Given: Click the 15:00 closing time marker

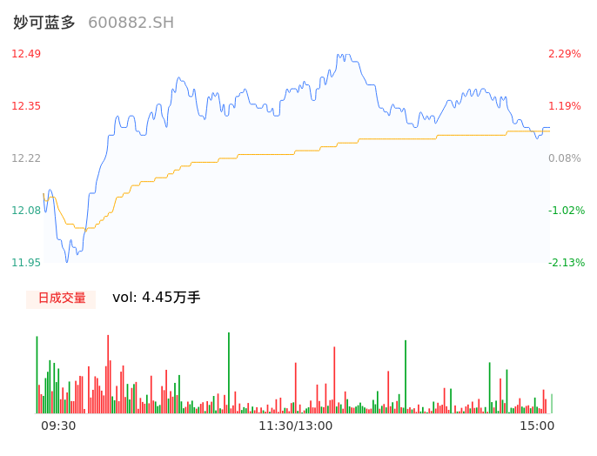Looking at the screenshot, I should pyautogui.click(x=537, y=426).
